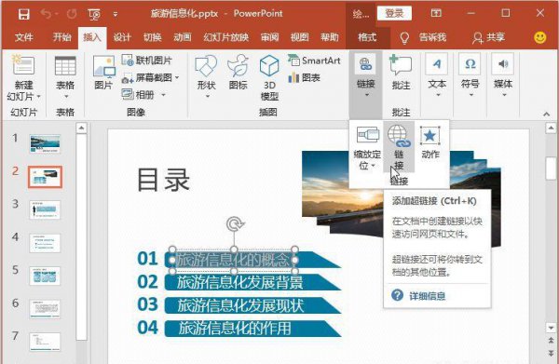Insert a picture with 图片 icon
This screenshot has height=364, width=559.
pyautogui.click(x=103, y=72)
